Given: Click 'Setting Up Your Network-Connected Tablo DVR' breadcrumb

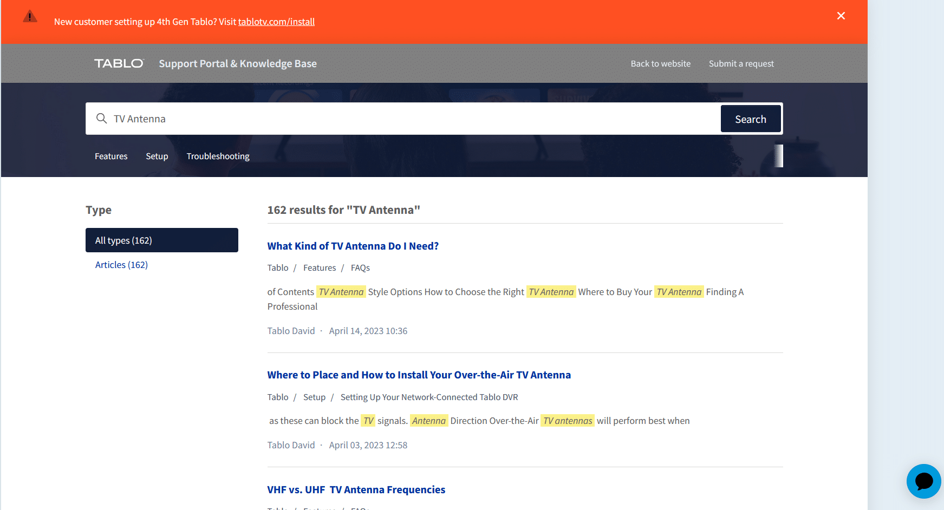Looking at the screenshot, I should click(429, 397).
